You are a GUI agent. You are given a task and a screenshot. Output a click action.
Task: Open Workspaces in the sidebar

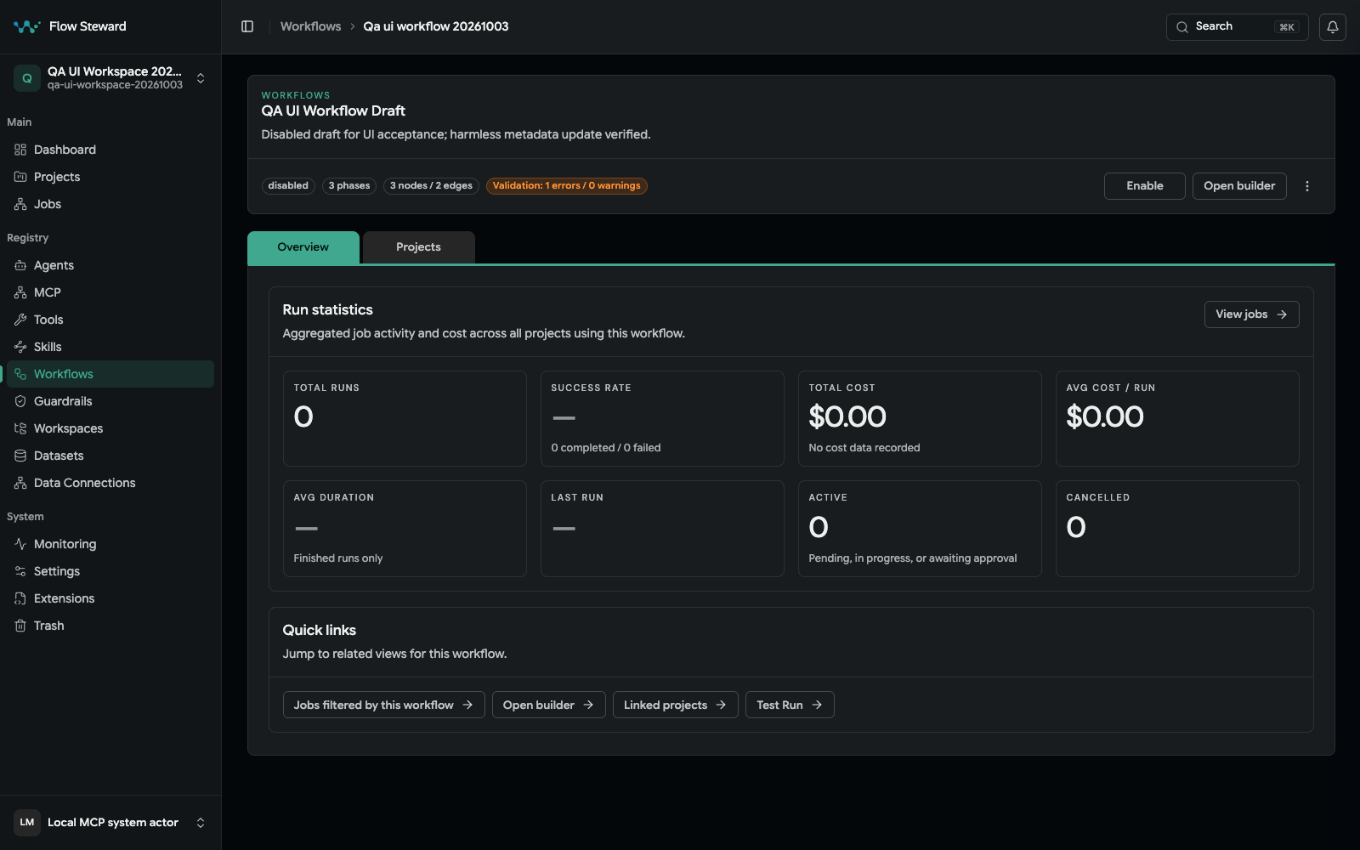[x=110, y=428]
